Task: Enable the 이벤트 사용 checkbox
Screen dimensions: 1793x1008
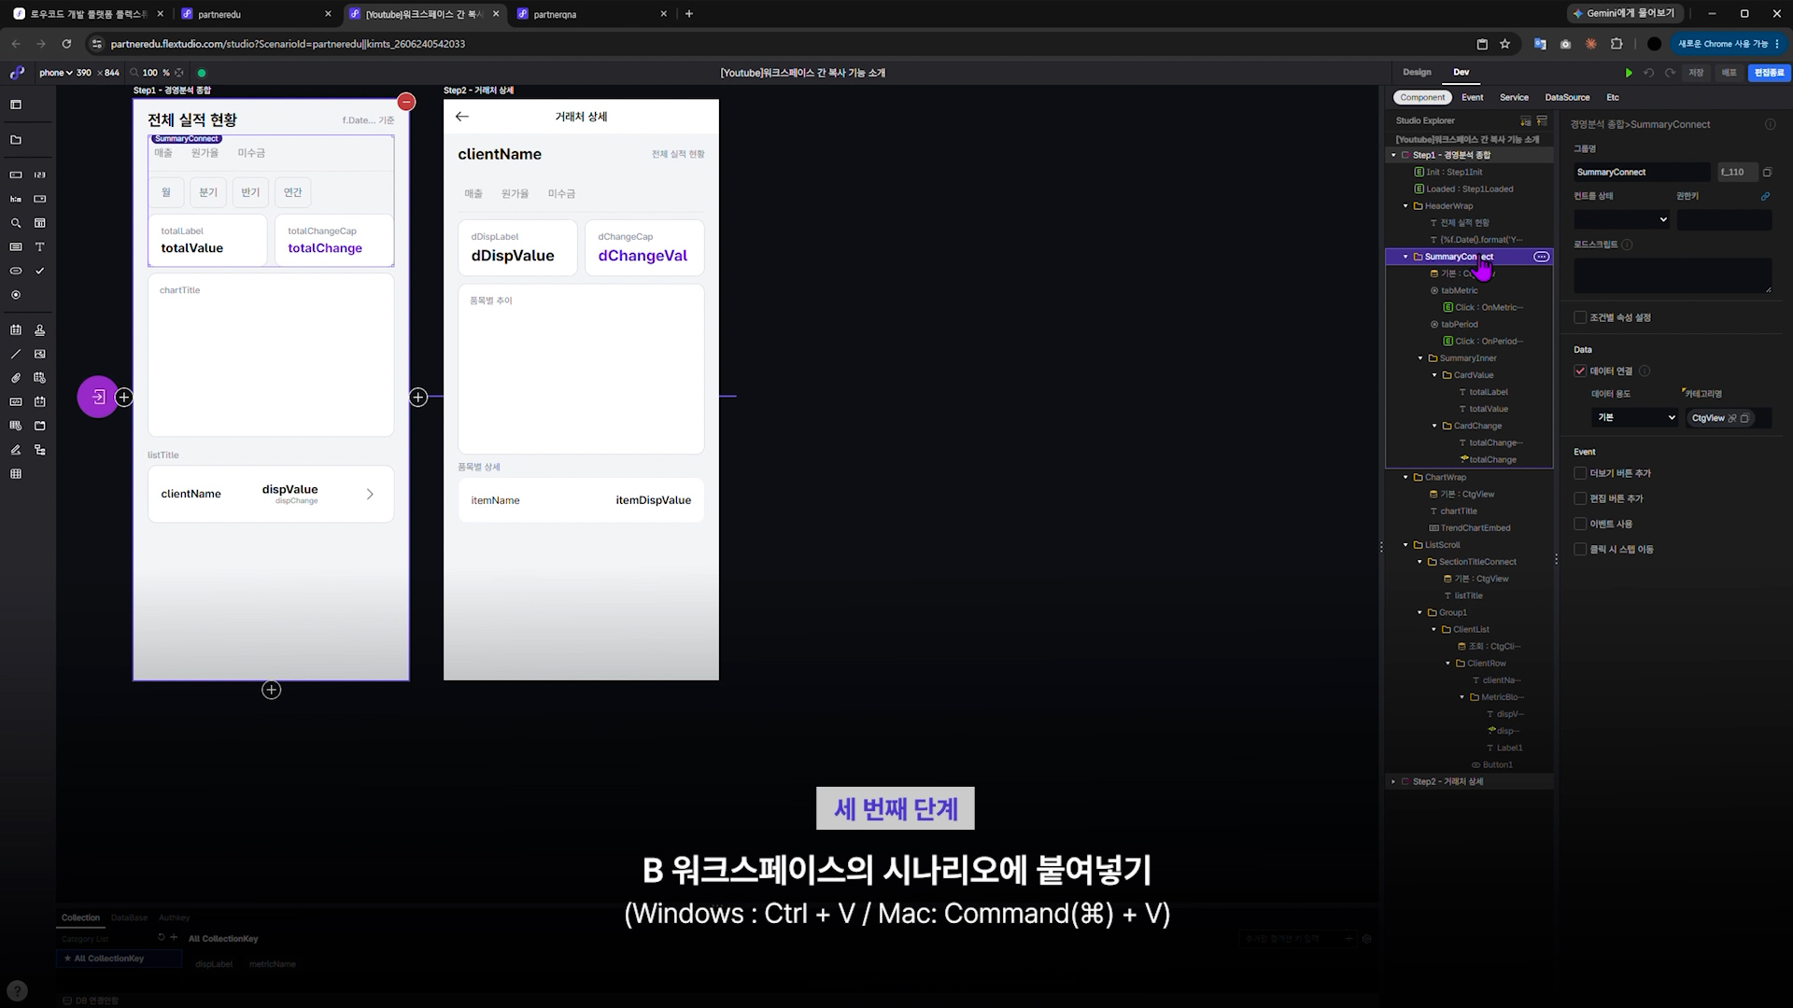Action: pyautogui.click(x=1580, y=524)
